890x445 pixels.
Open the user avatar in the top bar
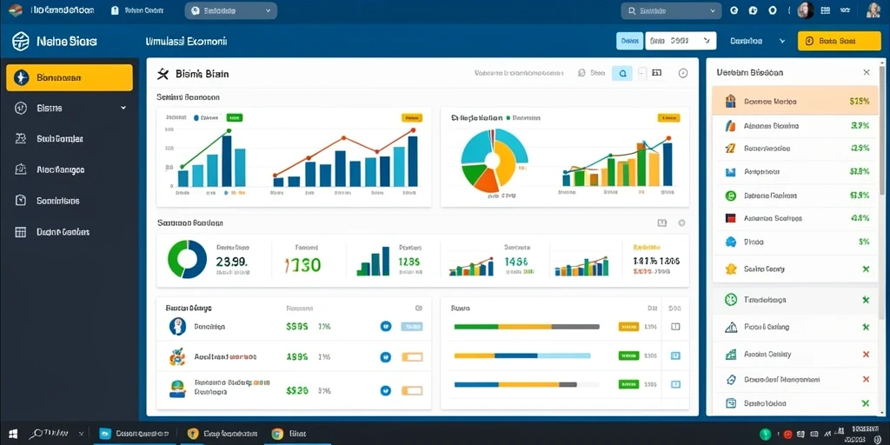(x=806, y=10)
